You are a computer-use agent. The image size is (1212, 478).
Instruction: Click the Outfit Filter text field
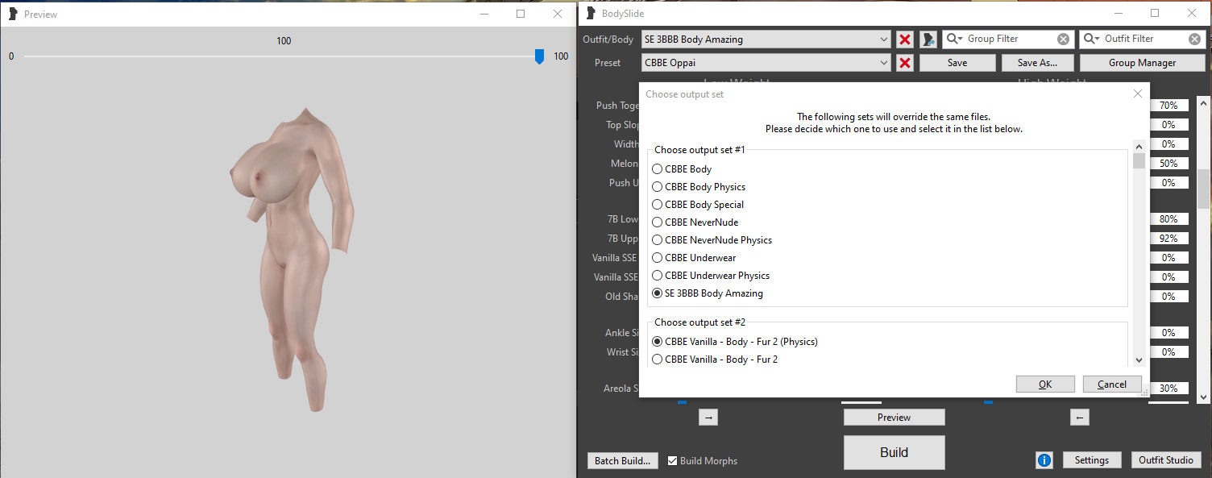click(x=1144, y=39)
